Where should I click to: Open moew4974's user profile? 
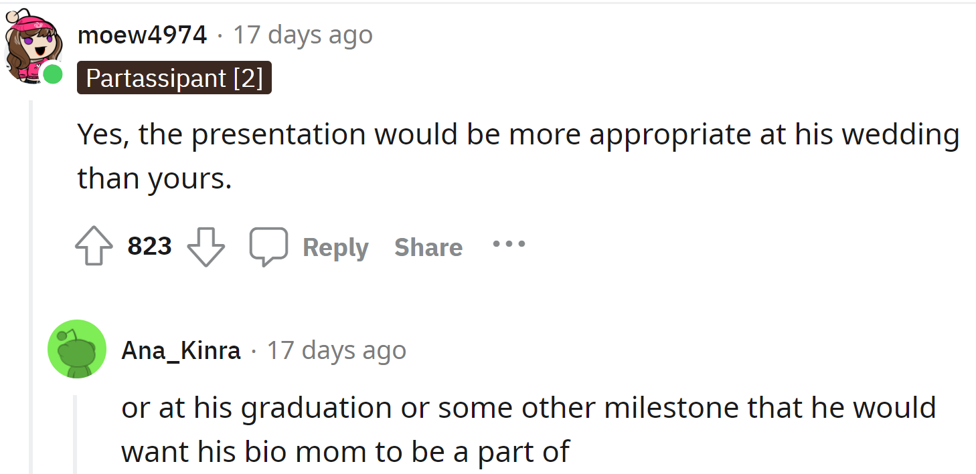click(x=142, y=35)
